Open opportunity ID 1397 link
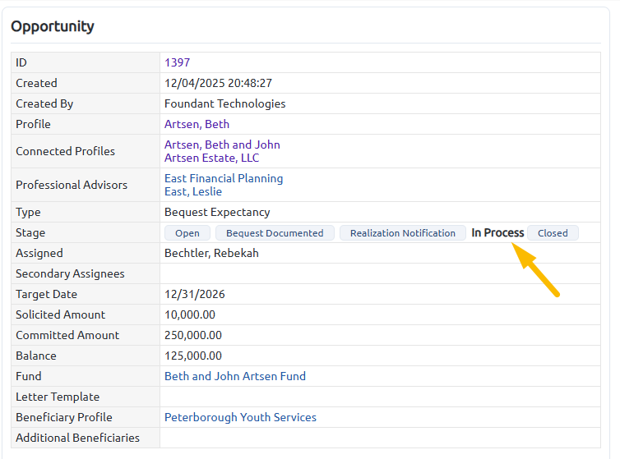 [x=177, y=62]
